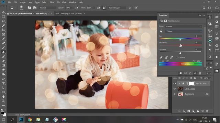Screen dimensions: 220x123
Task: Select the Rectangle shape tool
Action: click(3, 92)
